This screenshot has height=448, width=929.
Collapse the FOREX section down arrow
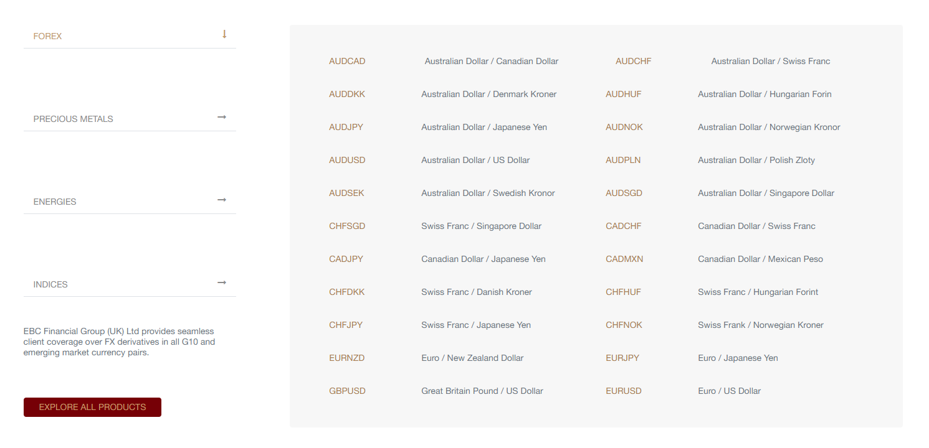pyautogui.click(x=224, y=35)
